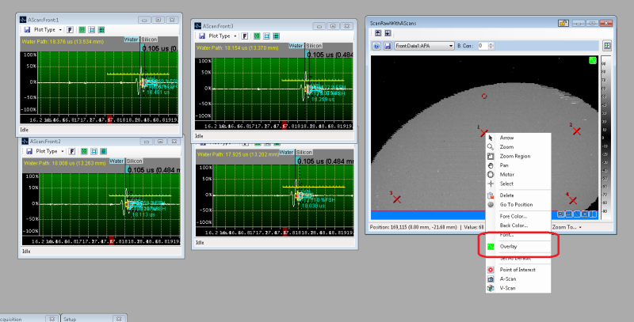Click the first green grid icon in AScan:Front:3
The width and height of the screenshot is (634, 322).
[257, 36]
